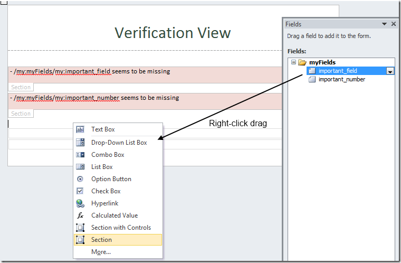Viewport: 401px width, 263px height.
Task: Click the myFields folder icon
Action: tap(302, 62)
